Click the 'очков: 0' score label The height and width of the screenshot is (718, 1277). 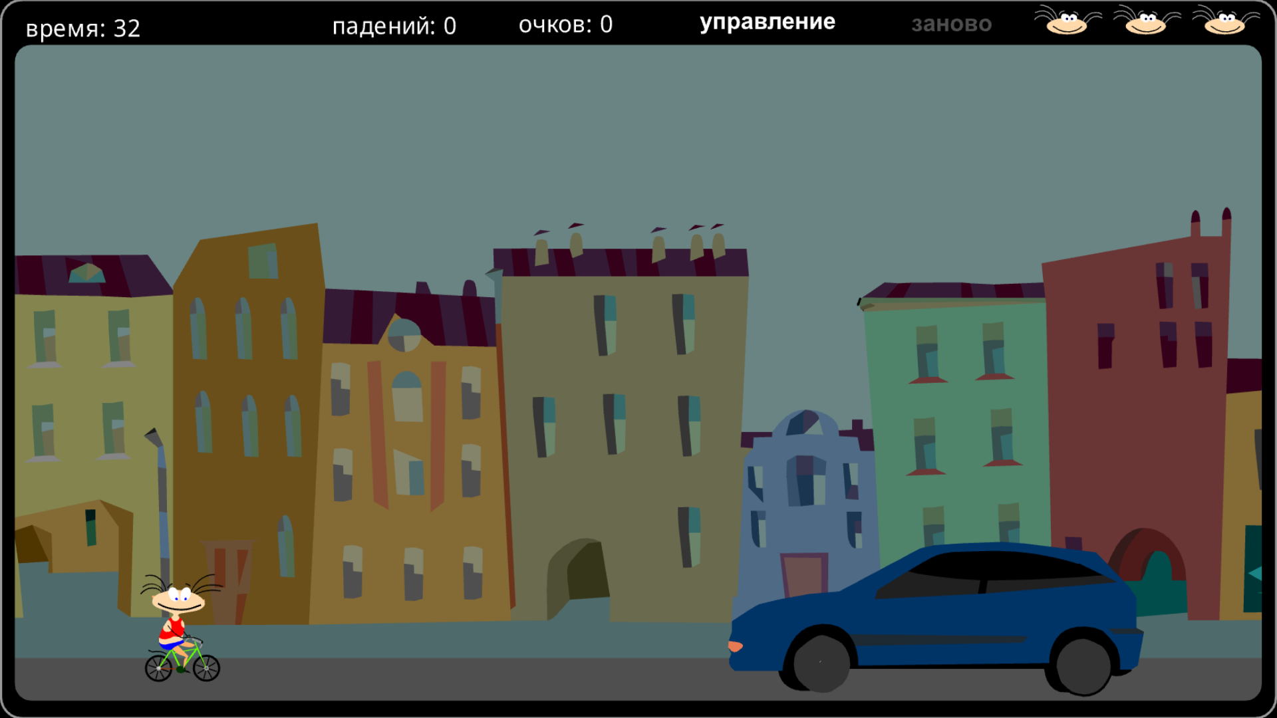pyautogui.click(x=565, y=25)
